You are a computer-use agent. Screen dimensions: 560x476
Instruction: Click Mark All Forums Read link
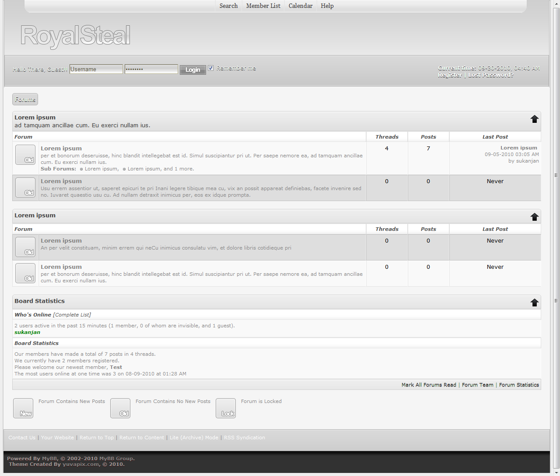click(x=428, y=385)
